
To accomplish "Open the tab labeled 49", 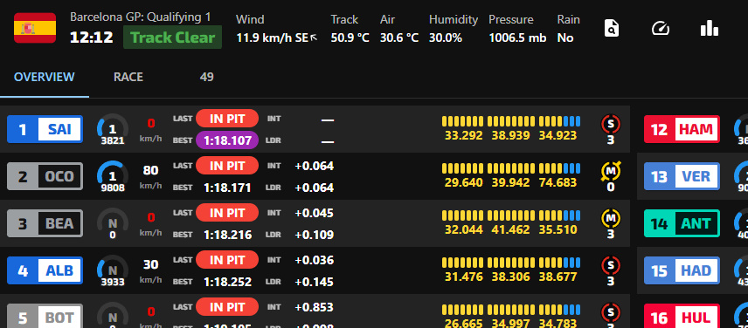I will click(x=206, y=77).
